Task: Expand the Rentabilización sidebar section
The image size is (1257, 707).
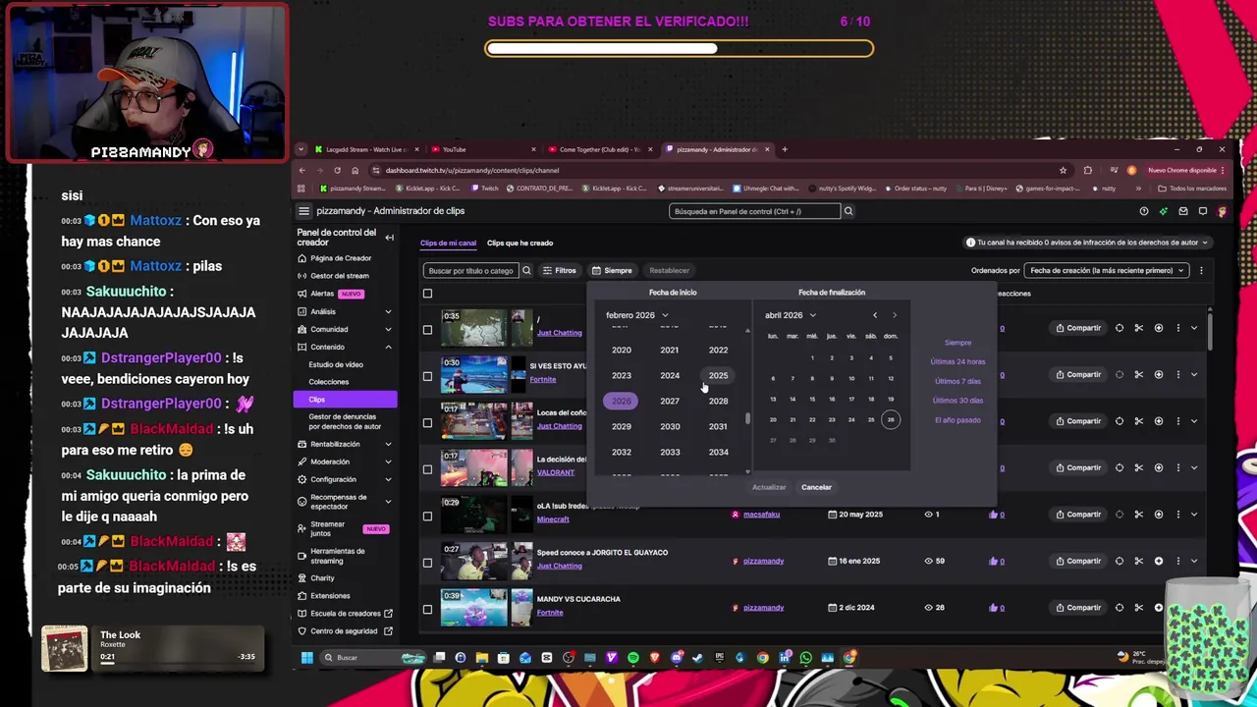Action: pos(388,445)
